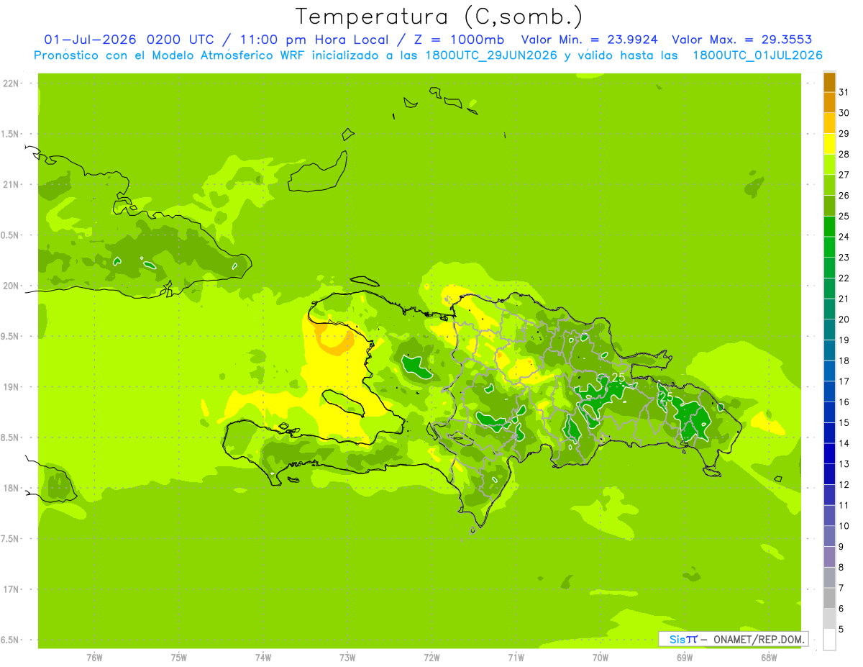Click the 'Temperatura (C,somb.)' map title
The height and width of the screenshot is (667, 863).
click(439, 17)
